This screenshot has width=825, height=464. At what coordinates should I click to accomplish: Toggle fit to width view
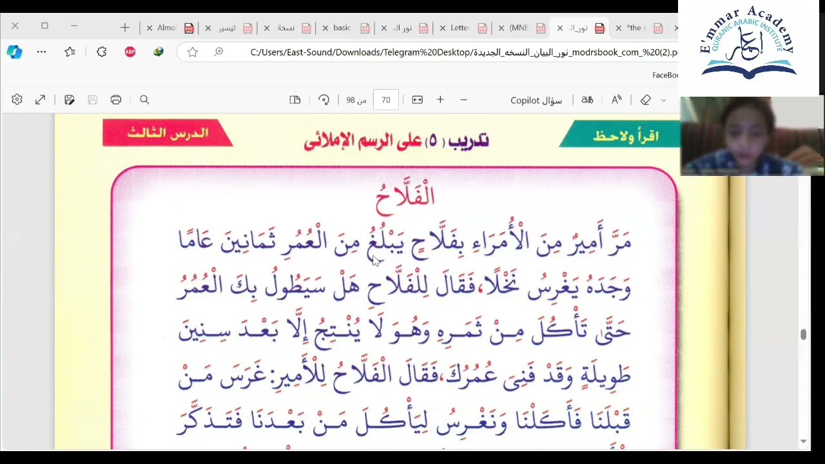[417, 100]
